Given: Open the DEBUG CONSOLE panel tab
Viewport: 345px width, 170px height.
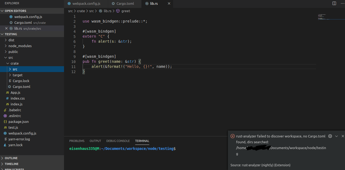Looking at the screenshot, I should (118, 141).
